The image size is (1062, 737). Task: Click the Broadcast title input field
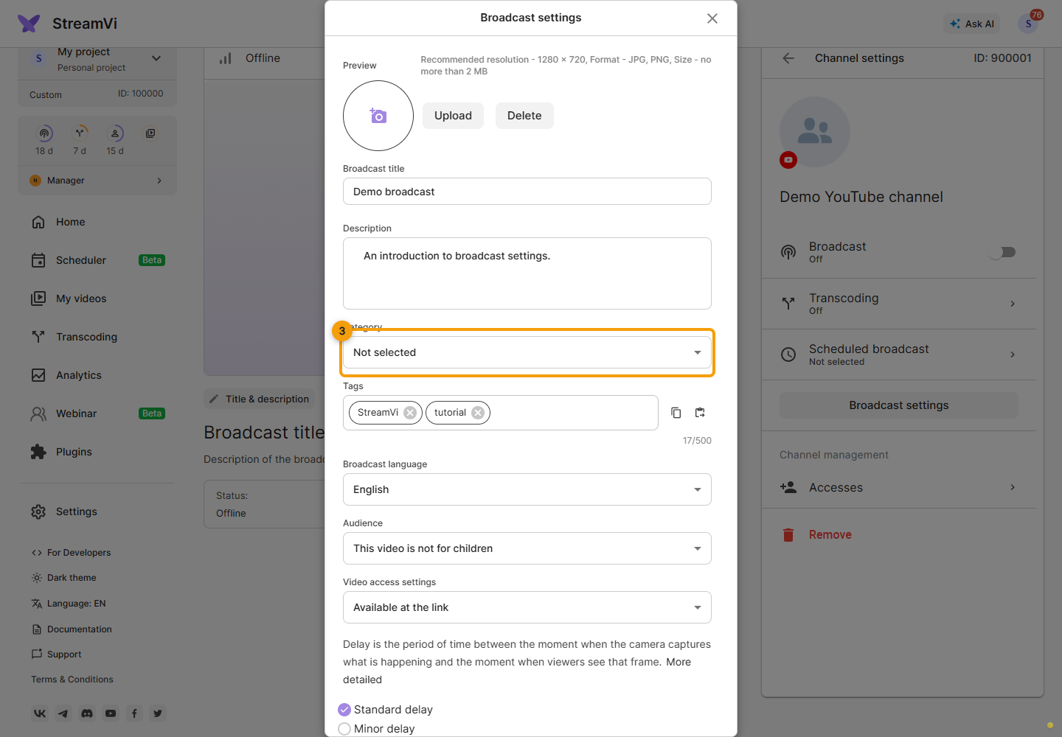pyautogui.click(x=527, y=192)
